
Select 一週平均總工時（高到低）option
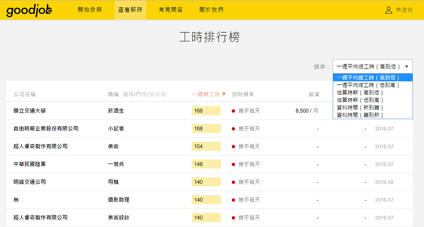(x=373, y=77)
